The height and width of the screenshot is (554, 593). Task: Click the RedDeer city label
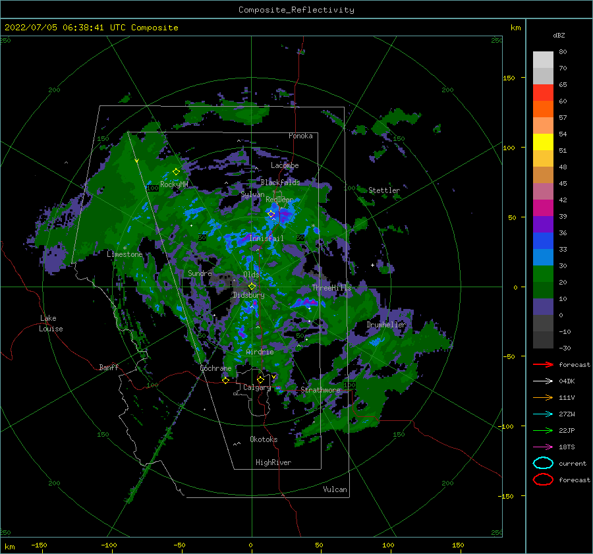click(279, 200)
